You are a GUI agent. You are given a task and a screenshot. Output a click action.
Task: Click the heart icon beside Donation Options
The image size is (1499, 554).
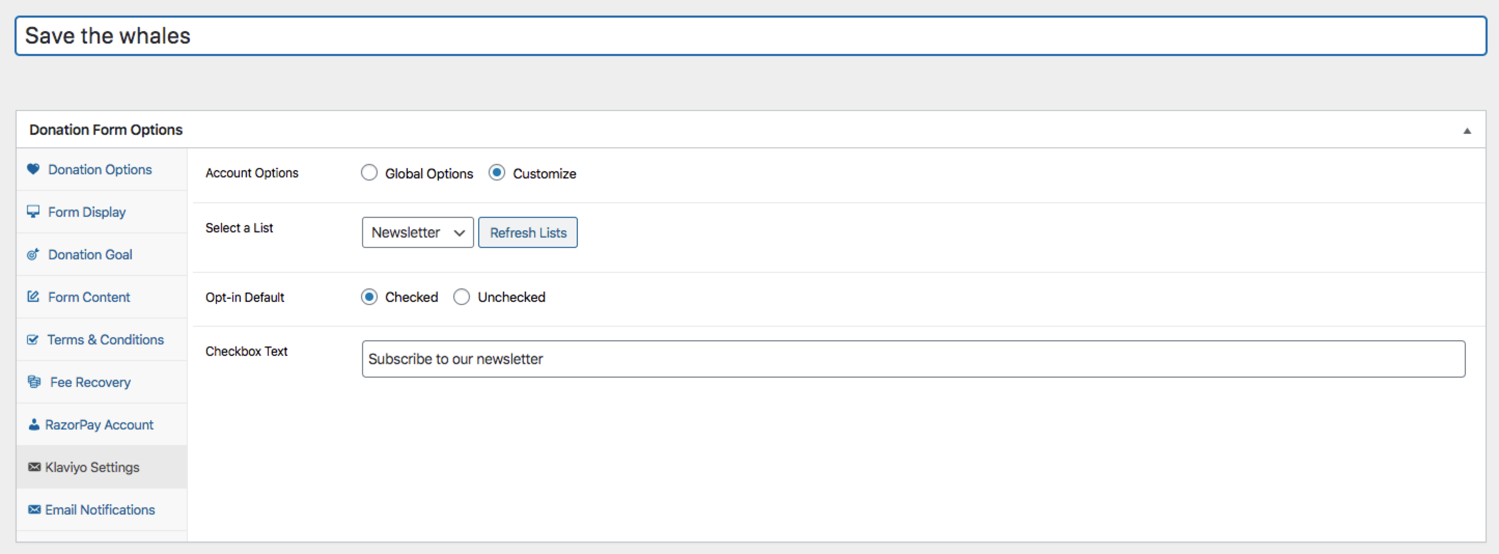pos(33,169)
